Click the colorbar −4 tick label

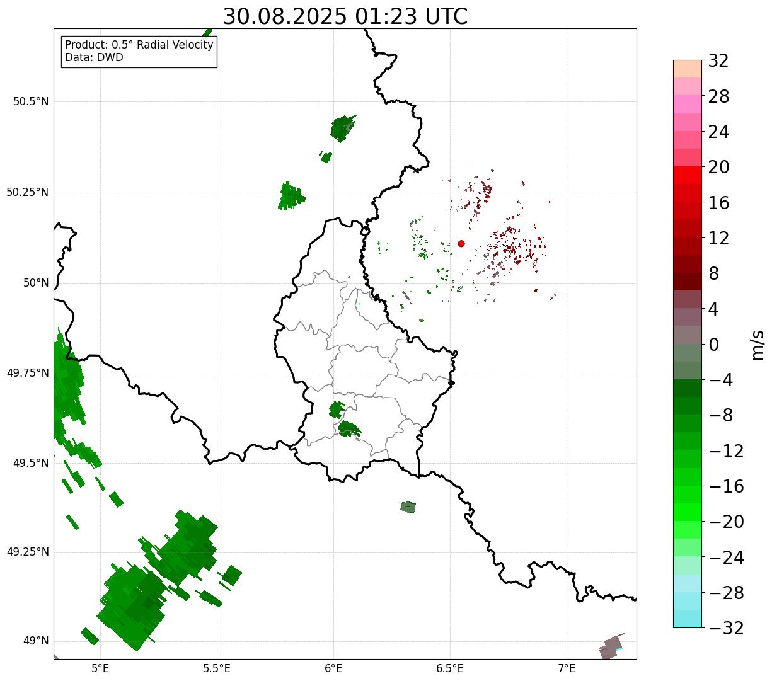[x=719, y=380]
